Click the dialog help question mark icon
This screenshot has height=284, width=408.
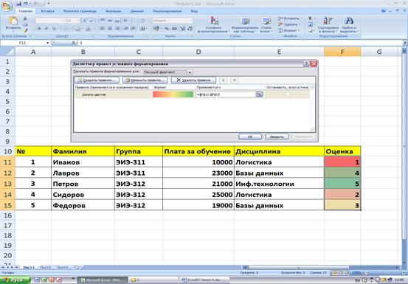tap(306, 63)
